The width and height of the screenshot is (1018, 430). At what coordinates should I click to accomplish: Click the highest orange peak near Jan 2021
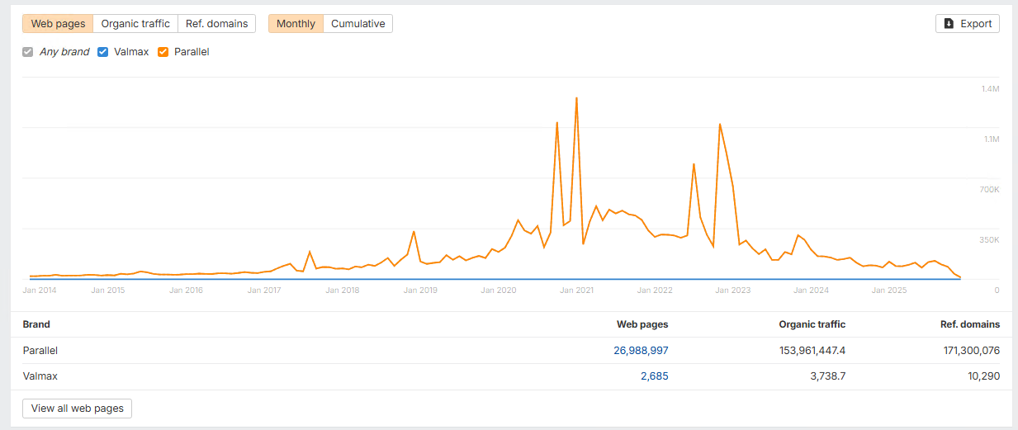(x=576, y=98)
